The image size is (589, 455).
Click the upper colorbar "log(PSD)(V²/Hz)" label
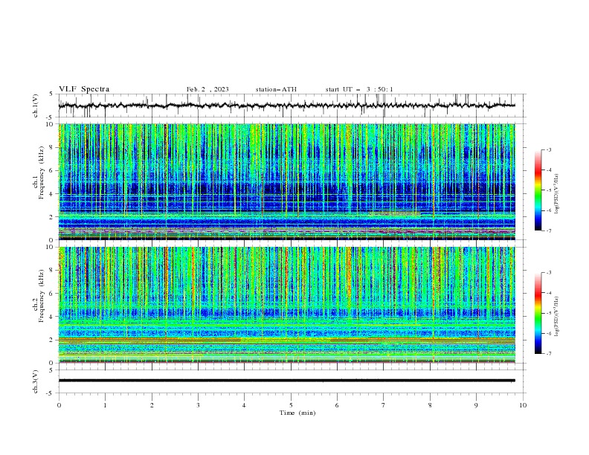click(x=557, y=194)
